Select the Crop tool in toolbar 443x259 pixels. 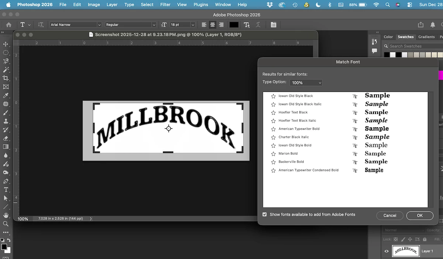(x=6, y=78)
